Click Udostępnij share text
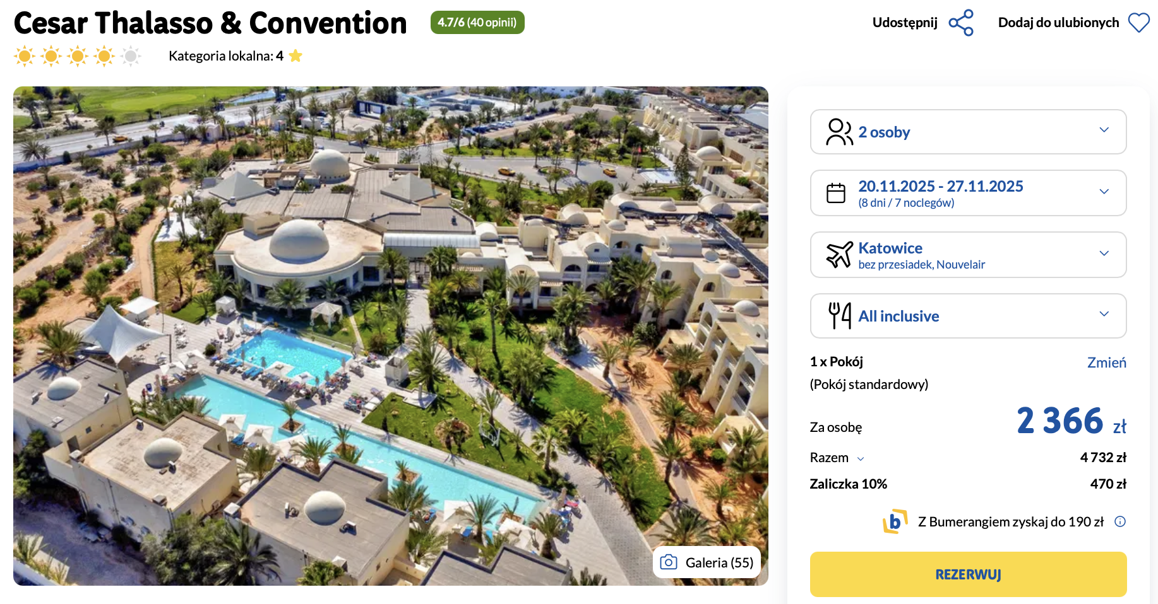Viewport: 1158px width, 604px height. (x=905, y=23)
